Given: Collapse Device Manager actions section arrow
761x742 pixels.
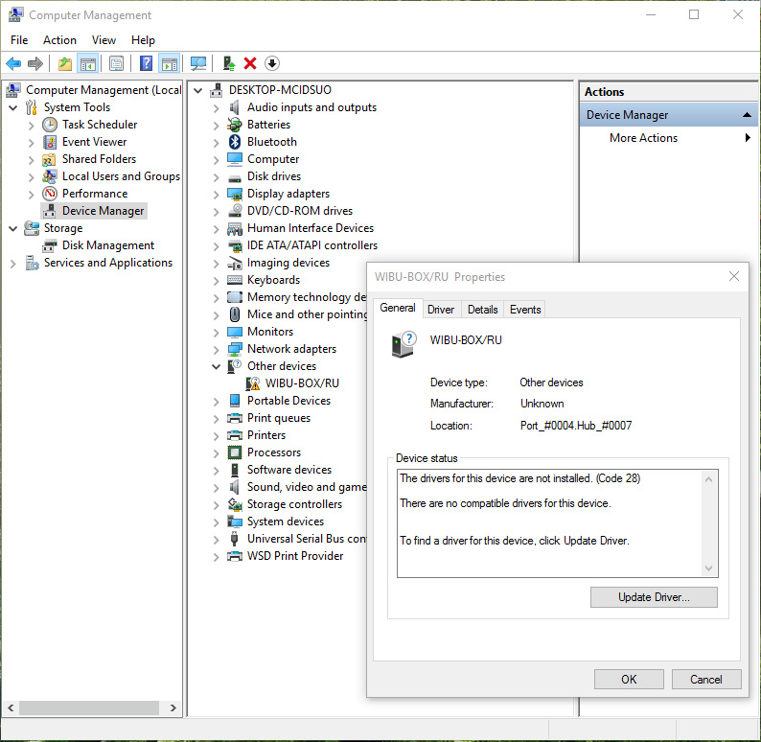Looking at the screenshot, I should point(747,115).
